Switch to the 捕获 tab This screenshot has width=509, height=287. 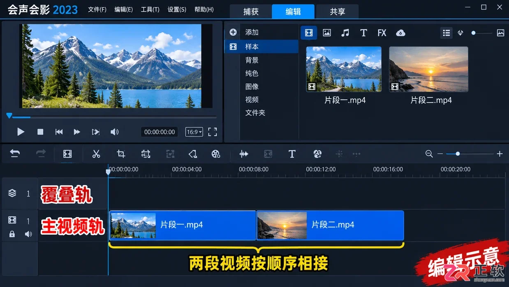click(251, 12)
